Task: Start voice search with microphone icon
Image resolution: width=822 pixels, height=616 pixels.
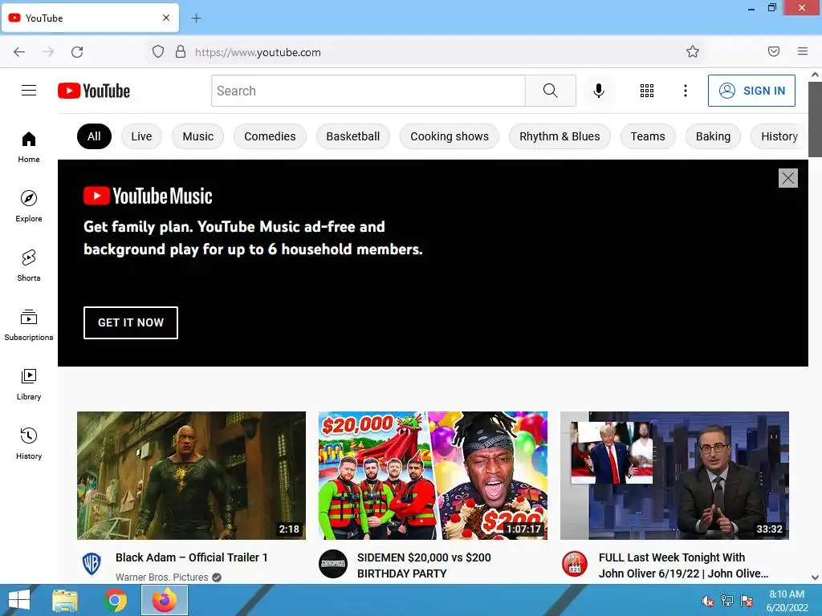Action: tap(599, 91)
